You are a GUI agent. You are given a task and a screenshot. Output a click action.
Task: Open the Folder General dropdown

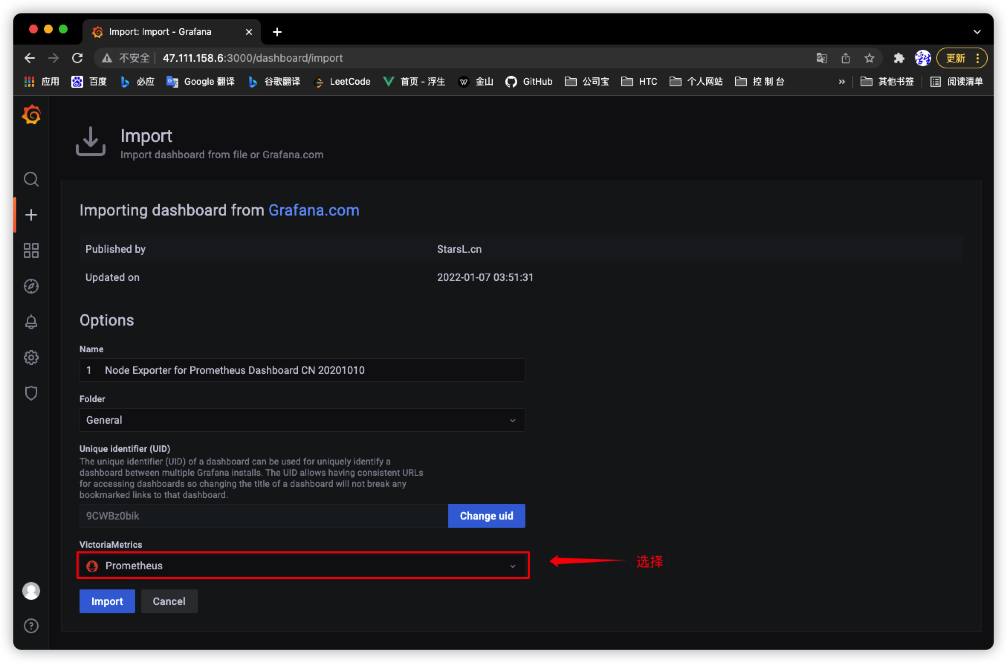point(302,420)
